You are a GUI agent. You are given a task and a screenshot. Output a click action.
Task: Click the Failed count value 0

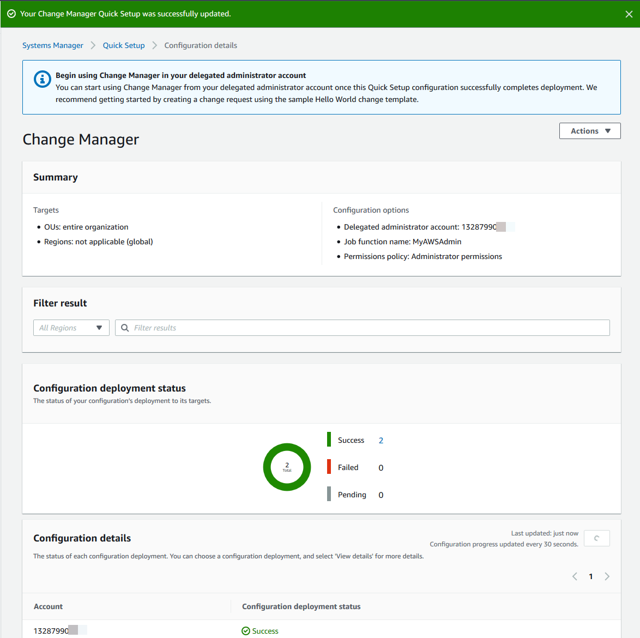pyautogui.click(x=381, y=468)
